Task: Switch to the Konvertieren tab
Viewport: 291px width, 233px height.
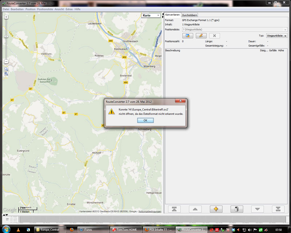Action: click(172, 15)
